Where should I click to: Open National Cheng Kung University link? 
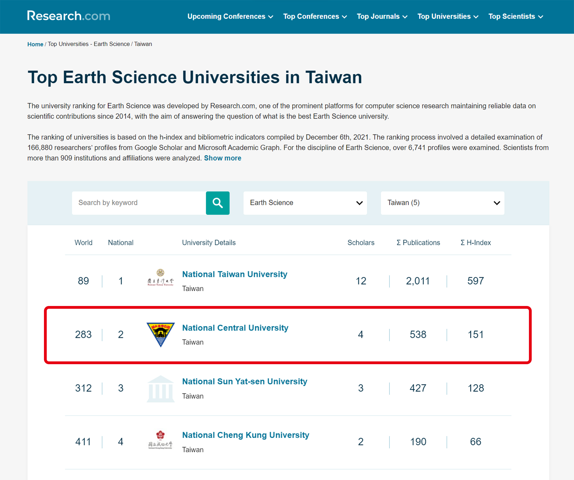246,435
